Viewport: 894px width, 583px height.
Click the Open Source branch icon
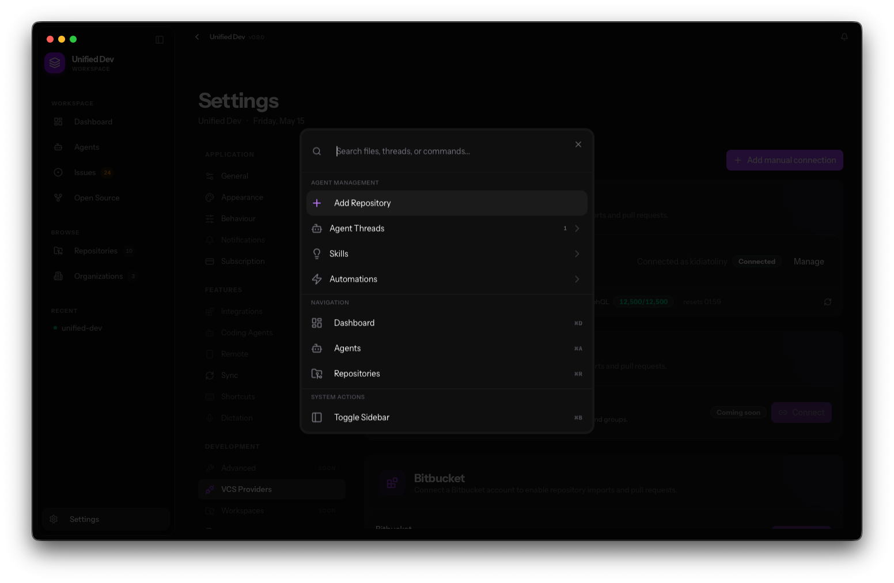(x=58, y=198)
